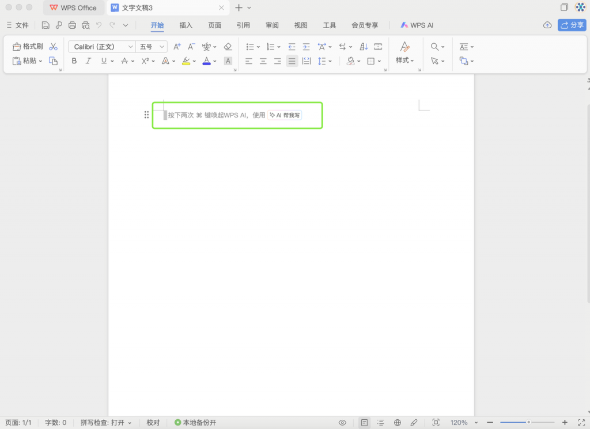The width and height of the screenshot is (590, 429).
Task: Expand the numbered list dropdown
Action: (x=279, y=47)
